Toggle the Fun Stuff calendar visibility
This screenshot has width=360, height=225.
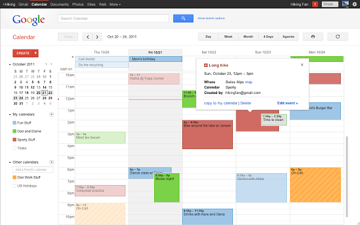(x=14, y=123)
